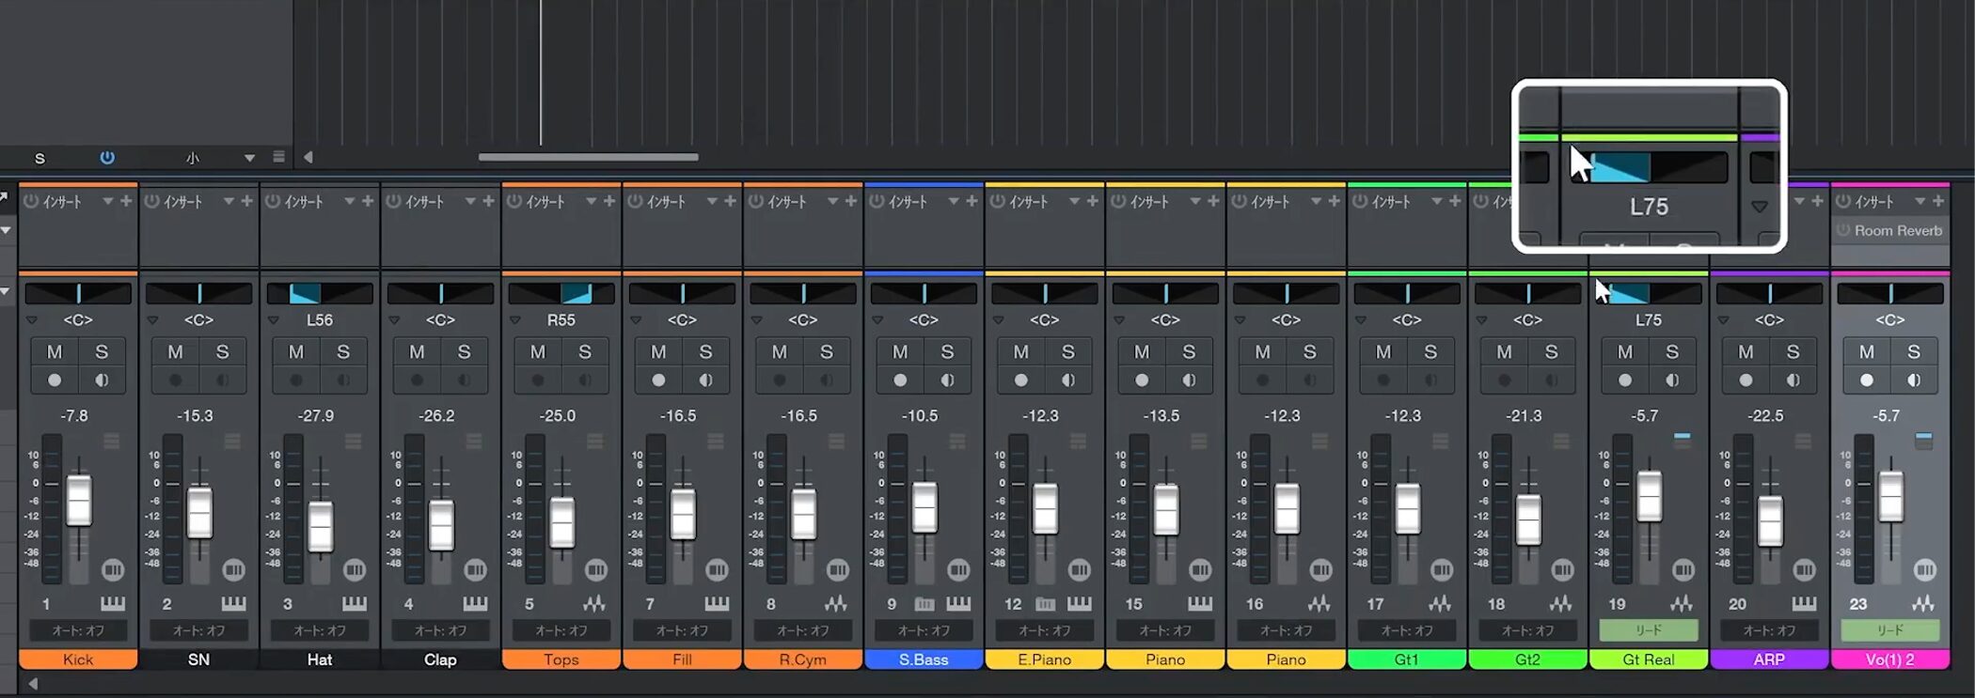Image resolution: width=1975 pixels, height=698 pixels.
Task: Click the automation Read button on Gt Real
Action: [x=1648, y=630]
